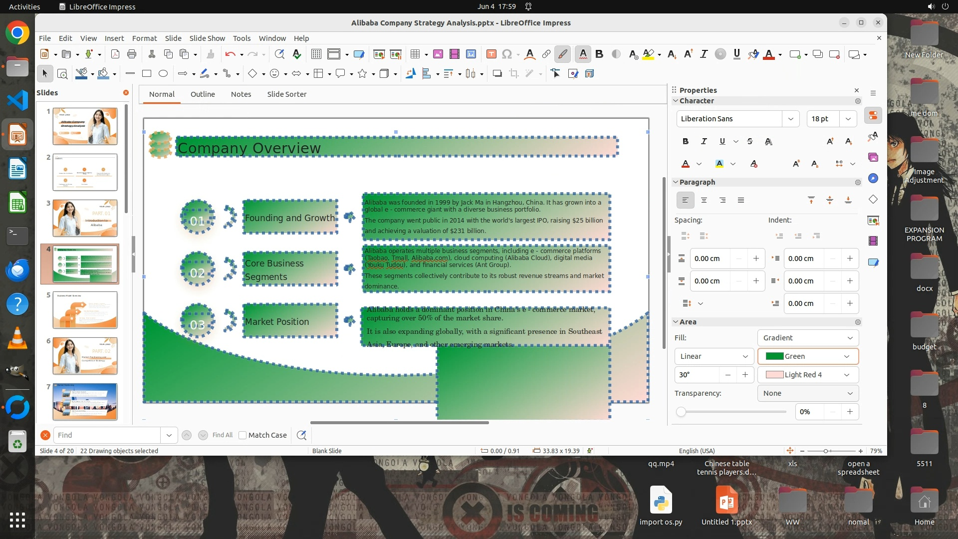Select the Rectangle drawing tool
Screen dimensions: 958x539
click(147, 74)
